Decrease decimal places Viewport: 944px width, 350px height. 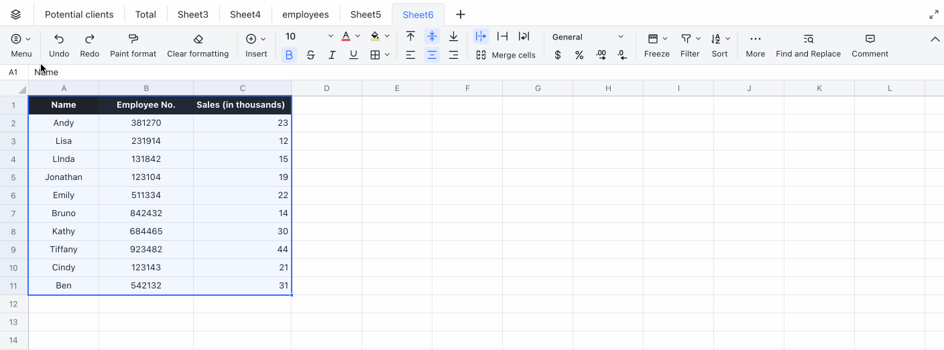click(622, 55)
